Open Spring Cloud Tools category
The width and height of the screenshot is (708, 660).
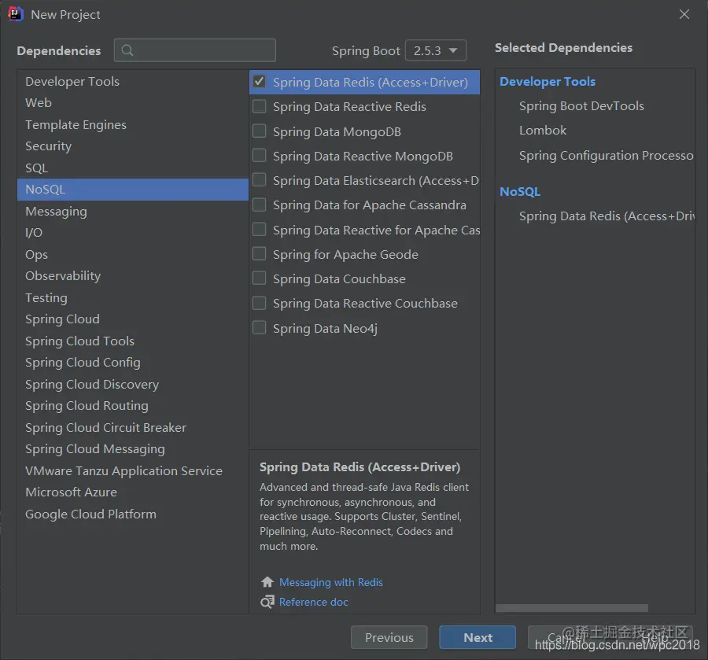click(x=133, y=341)
